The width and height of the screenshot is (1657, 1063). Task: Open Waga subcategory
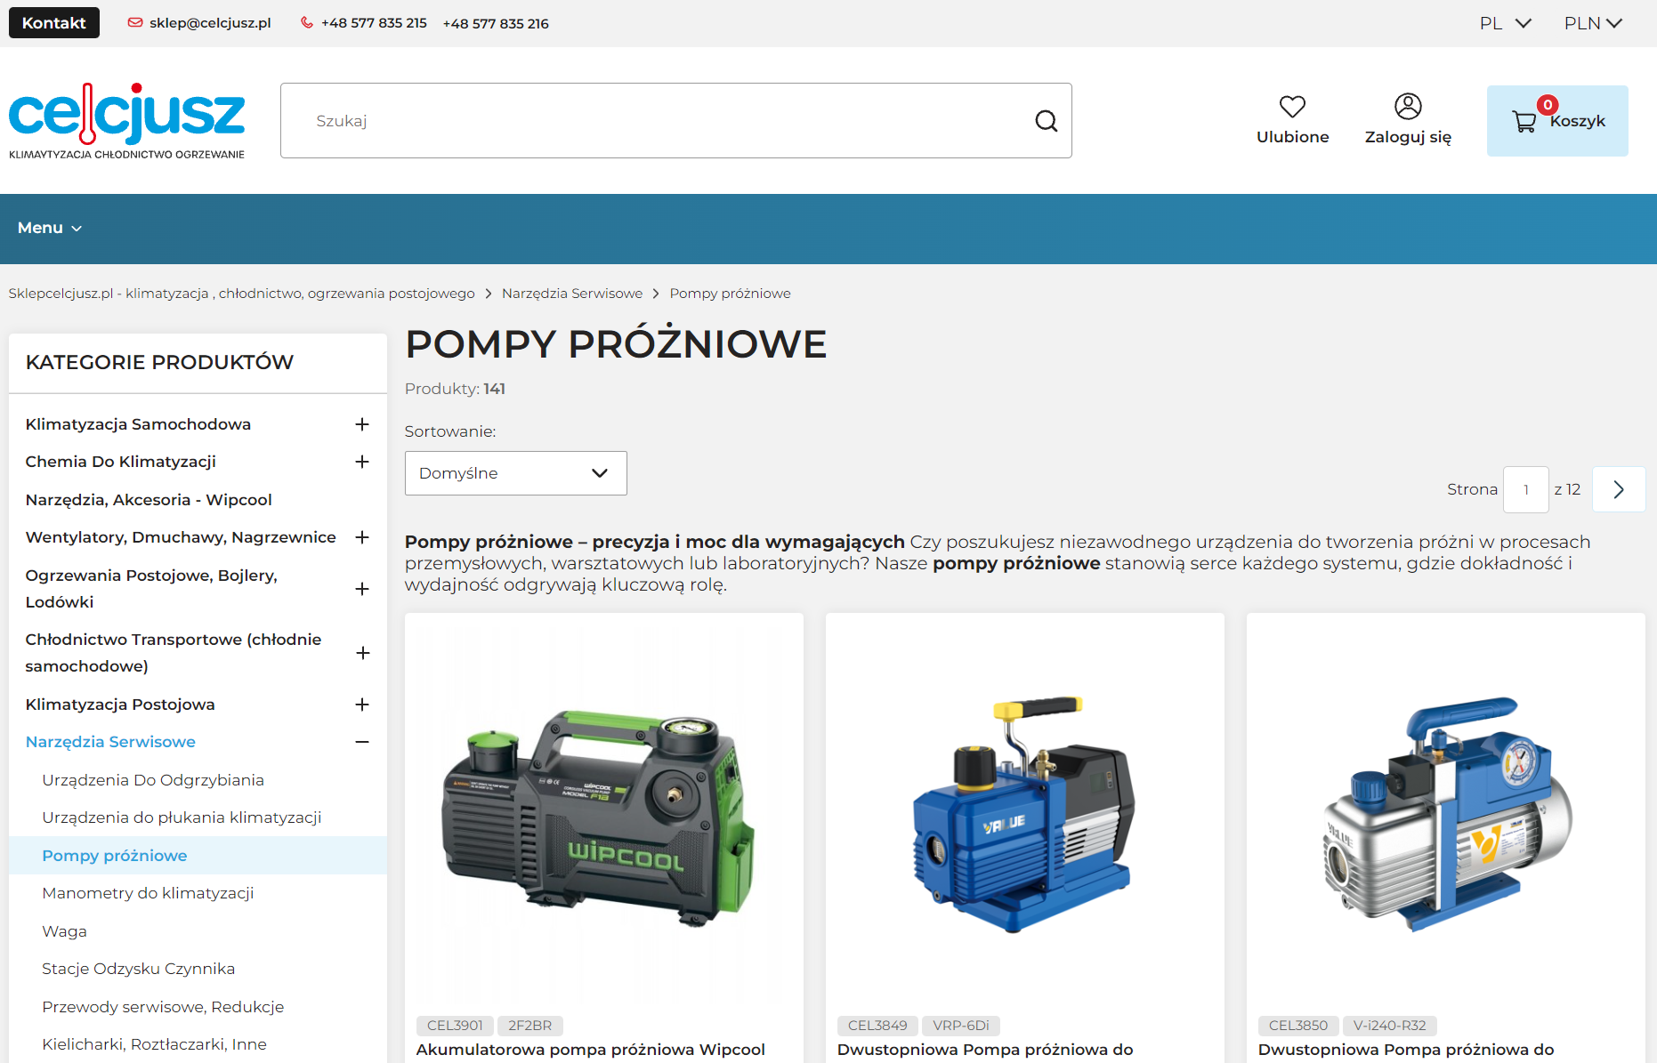[x=64, y=931]
